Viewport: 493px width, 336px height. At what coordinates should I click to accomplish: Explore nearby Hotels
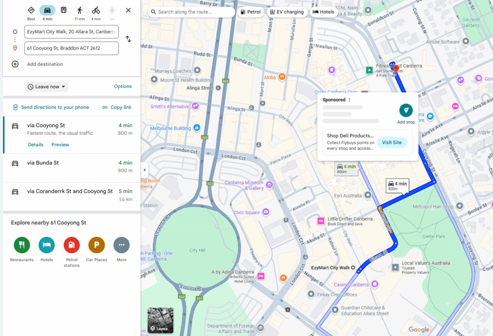pos(47,245)
